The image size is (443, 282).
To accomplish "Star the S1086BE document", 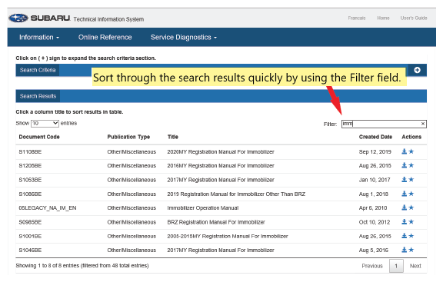I will coord(411,194).
